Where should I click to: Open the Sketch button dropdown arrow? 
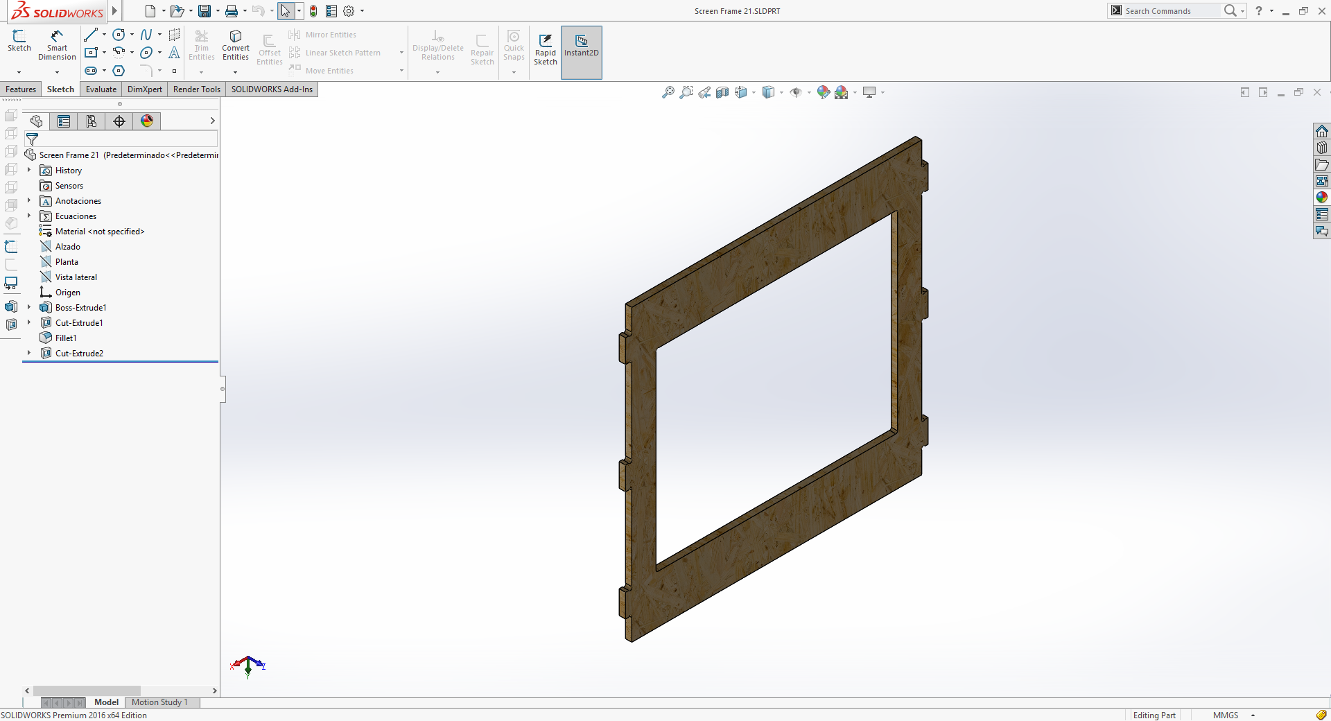tap(19, 72)
